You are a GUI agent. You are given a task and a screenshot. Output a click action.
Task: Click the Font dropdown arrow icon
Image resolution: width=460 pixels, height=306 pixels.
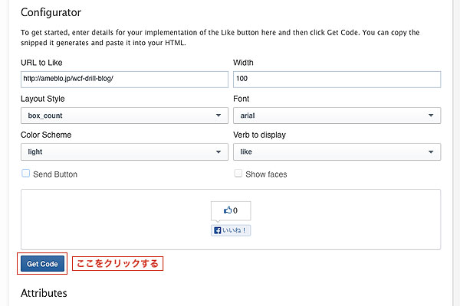[431, 116]
